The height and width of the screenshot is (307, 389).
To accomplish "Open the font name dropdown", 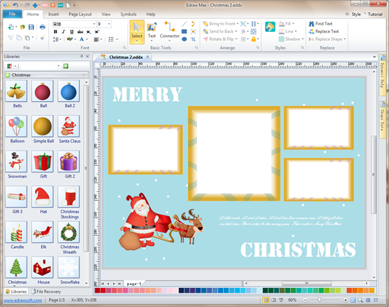I will tap(94, 24).
